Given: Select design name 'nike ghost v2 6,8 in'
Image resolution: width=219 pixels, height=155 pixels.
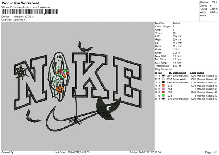Looking at the screenshot, I should (24, 16).
